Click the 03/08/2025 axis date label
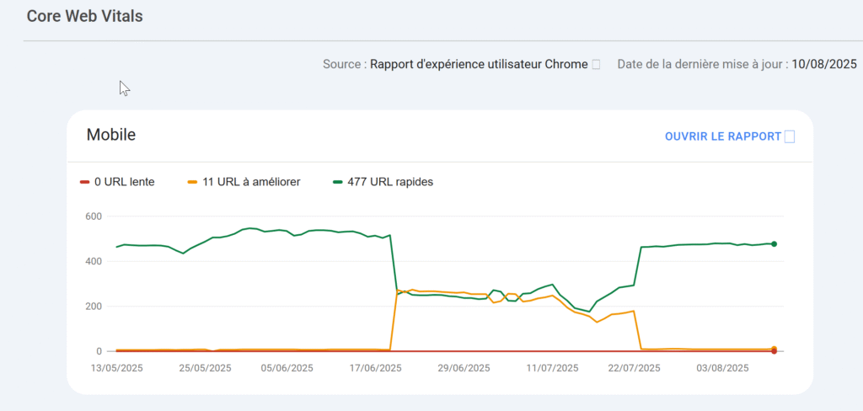Image resolution: width=863 pixels, height=411 pixels. (722, 368)
